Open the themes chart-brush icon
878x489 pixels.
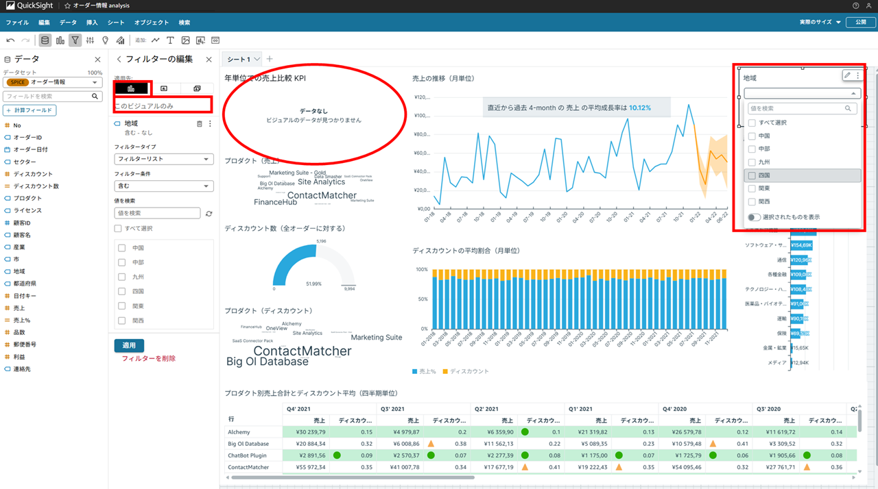click(x=120, y=40)
